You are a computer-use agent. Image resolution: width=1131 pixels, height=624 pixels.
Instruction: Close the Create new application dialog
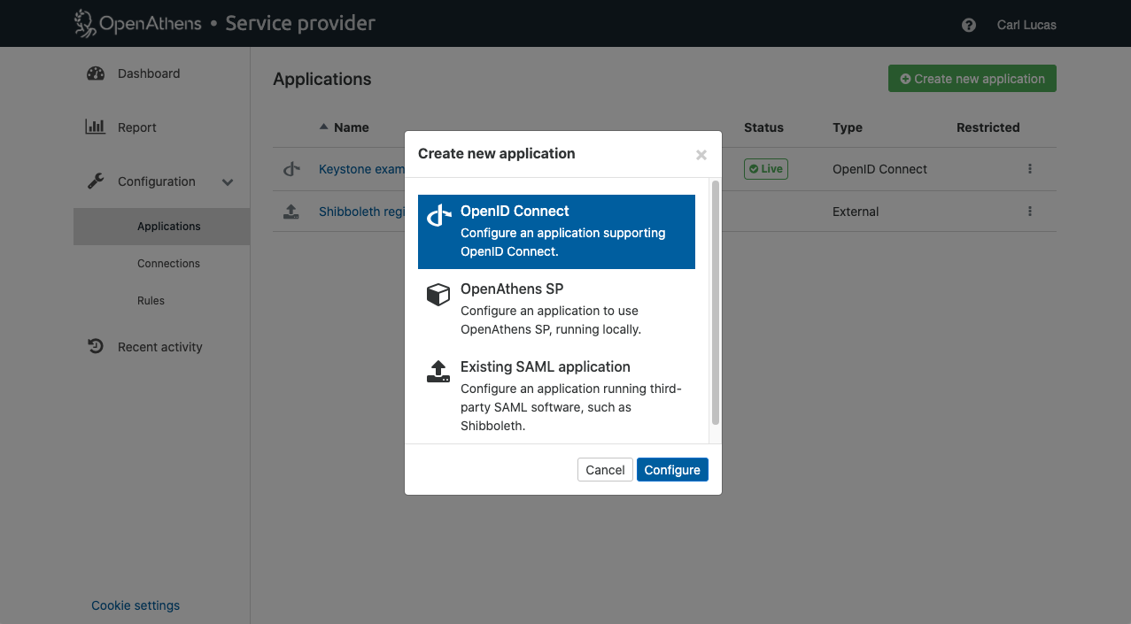(701, 155)
